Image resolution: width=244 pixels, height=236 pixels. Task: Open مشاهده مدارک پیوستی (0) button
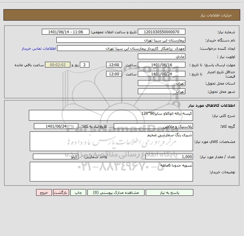click(x=116, y=193)
